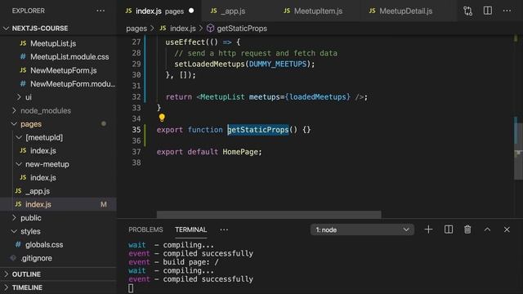Image resolution: width=523 pixels, height=294 pixels.
Task: Collapse the styles folder
Action: pos(14,231)
